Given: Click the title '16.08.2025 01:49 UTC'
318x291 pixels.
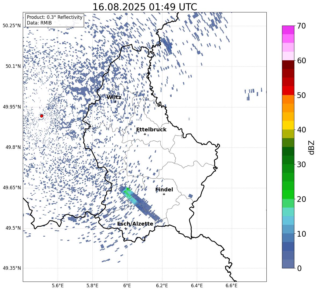Looking at the screenshot, I should pos(145,7).
